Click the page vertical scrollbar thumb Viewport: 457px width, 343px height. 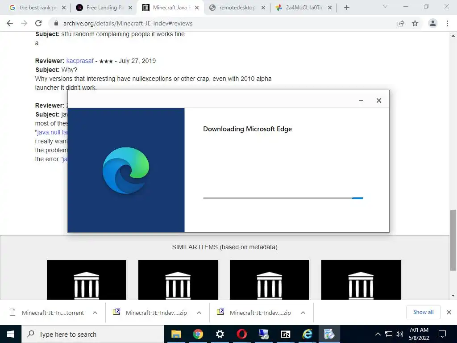pyautogui.click(x=453, y=240)
